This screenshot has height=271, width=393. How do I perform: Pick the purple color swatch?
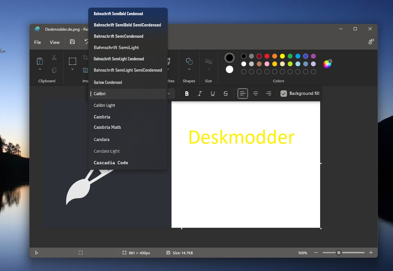pyautogui.click(x=313, y=56)
